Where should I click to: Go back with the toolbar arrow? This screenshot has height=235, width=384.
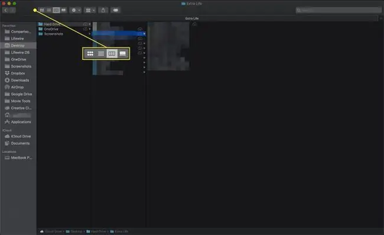pyautogui.click(x=6, y=10)
